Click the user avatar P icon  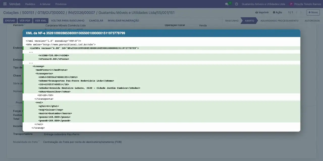pos(291,4)
